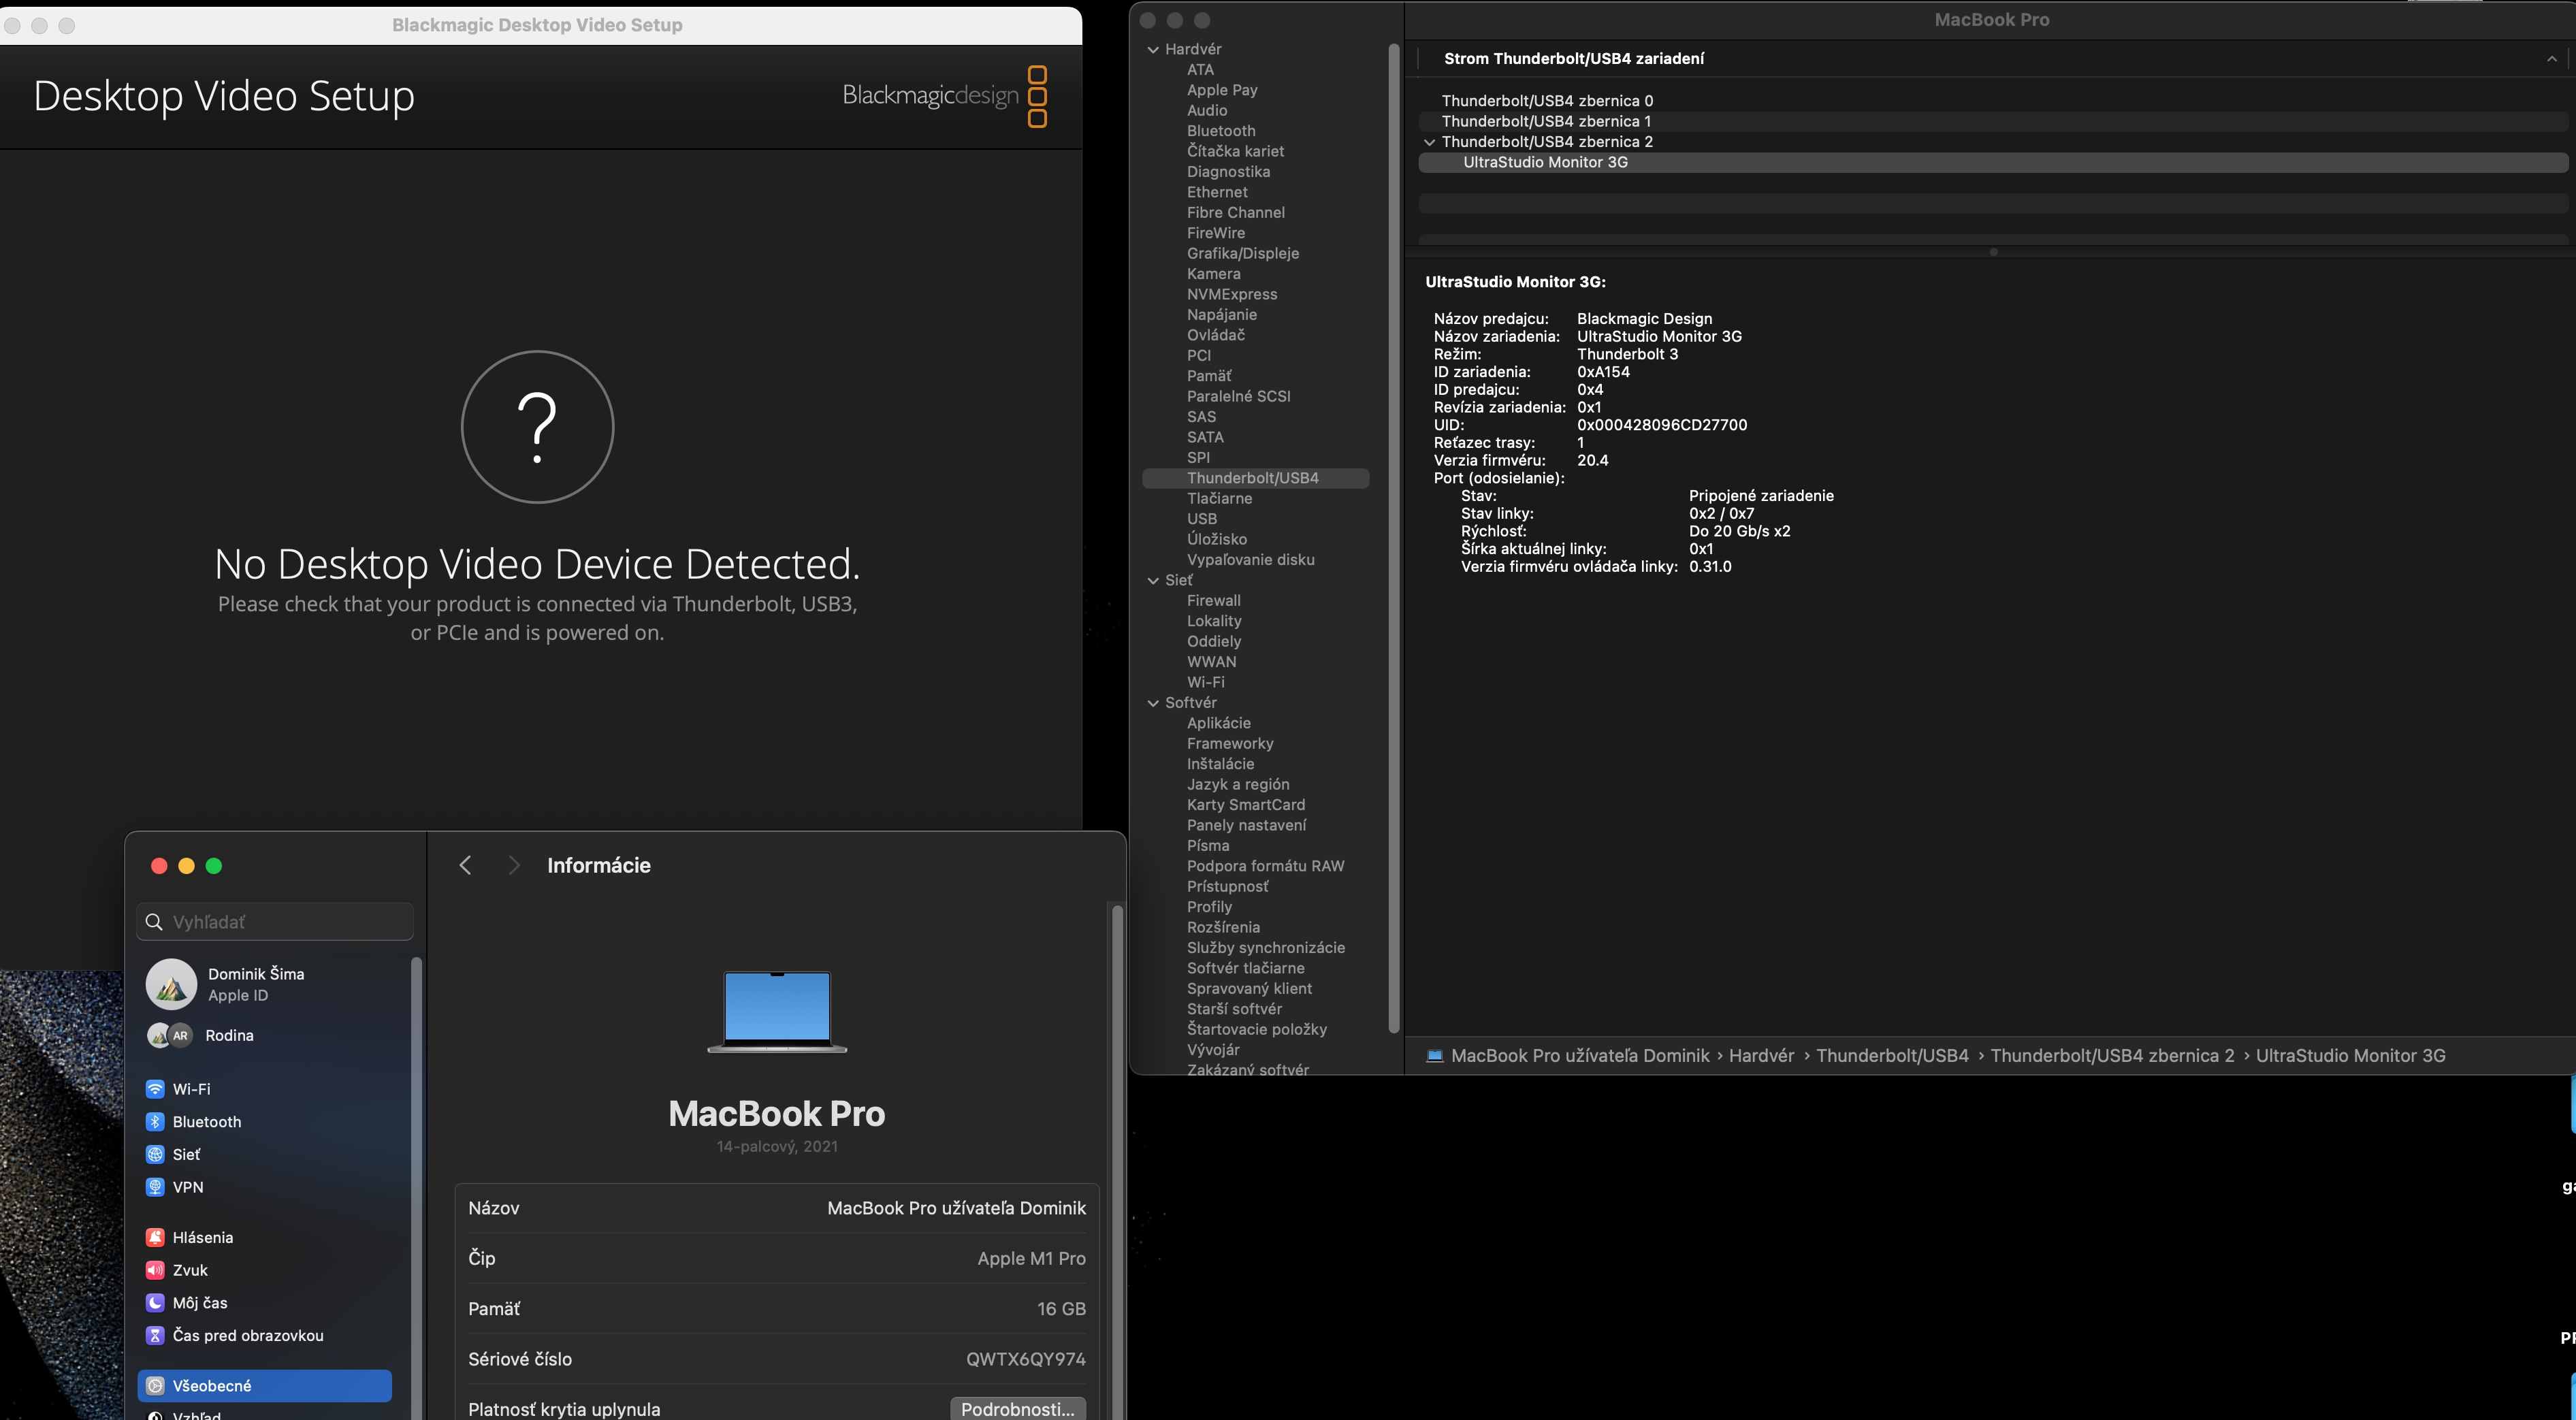Open Bluetooth in System Settings sidebar
The image size is (2576, 1420).
[206, 1122]
